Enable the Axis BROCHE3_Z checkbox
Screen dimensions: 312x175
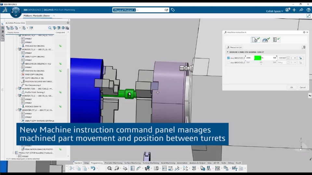click(x=228, y=58)
